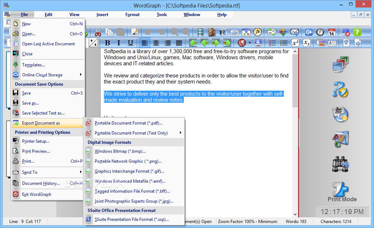Expand Portable Document Format (Text Only) submenu

(134, 133)
